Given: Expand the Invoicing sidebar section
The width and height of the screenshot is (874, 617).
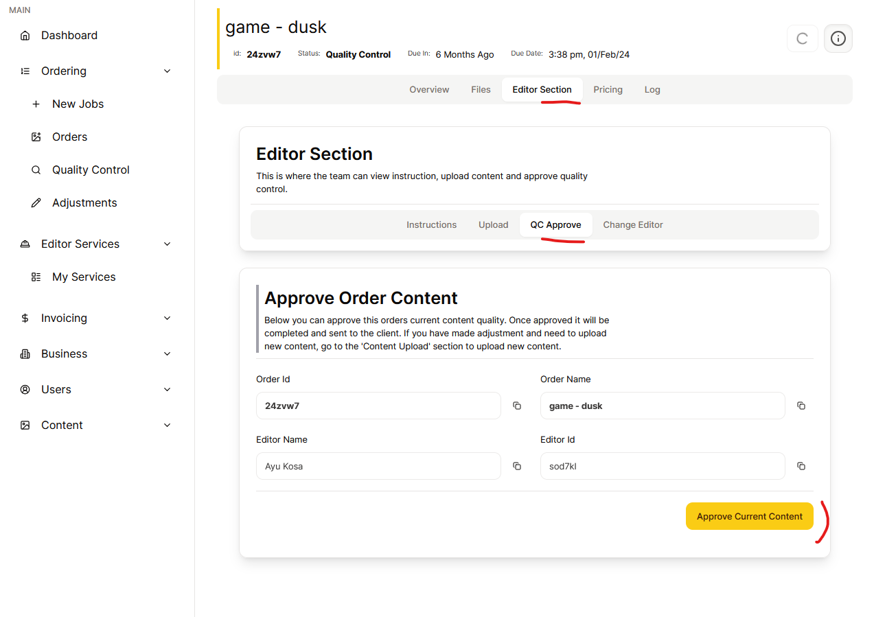Looking at the screenshot, I should click(167, 318).
